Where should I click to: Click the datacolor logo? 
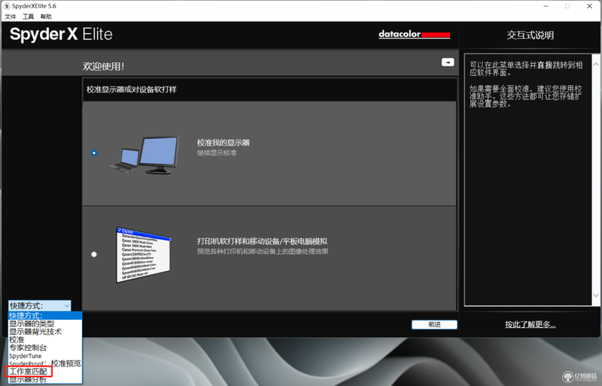tap(415, 35)
